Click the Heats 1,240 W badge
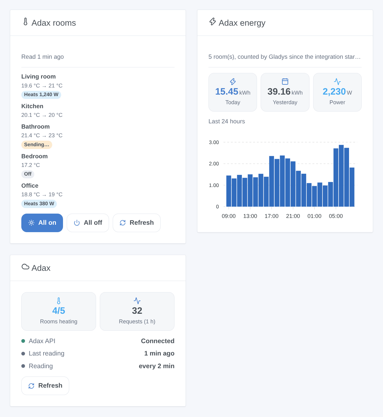This screenshot has width=383, height=417. (x=41, y=95)
